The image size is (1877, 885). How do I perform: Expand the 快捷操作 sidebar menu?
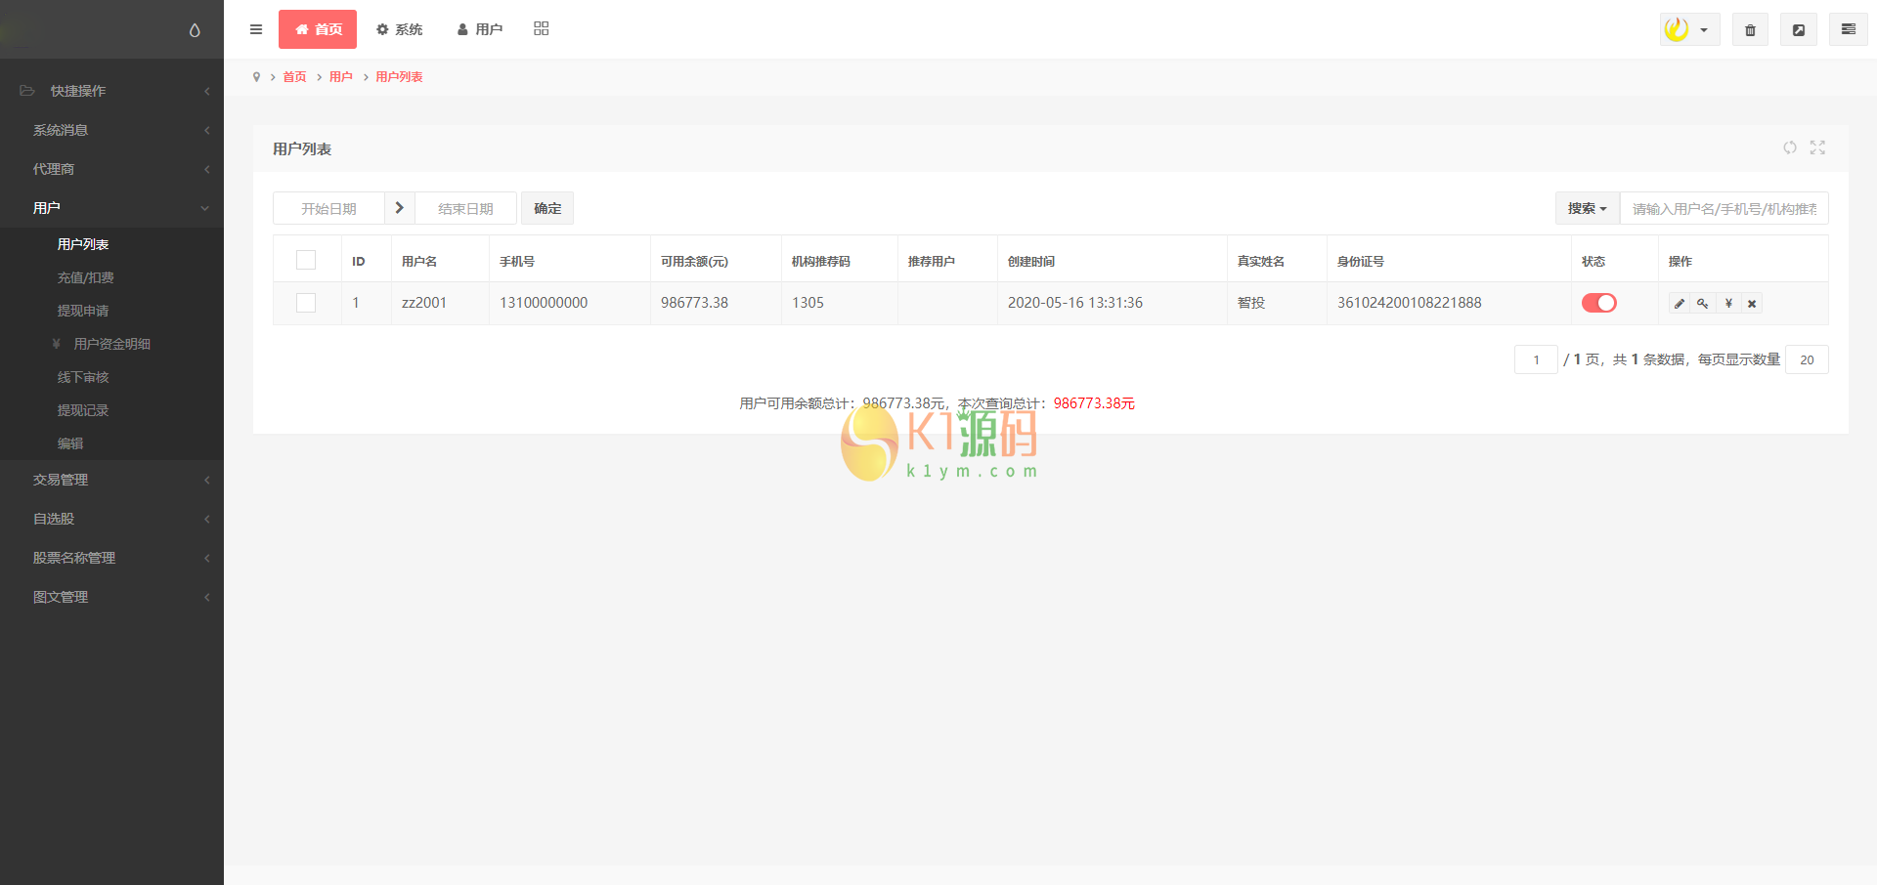tap(111, 91)
